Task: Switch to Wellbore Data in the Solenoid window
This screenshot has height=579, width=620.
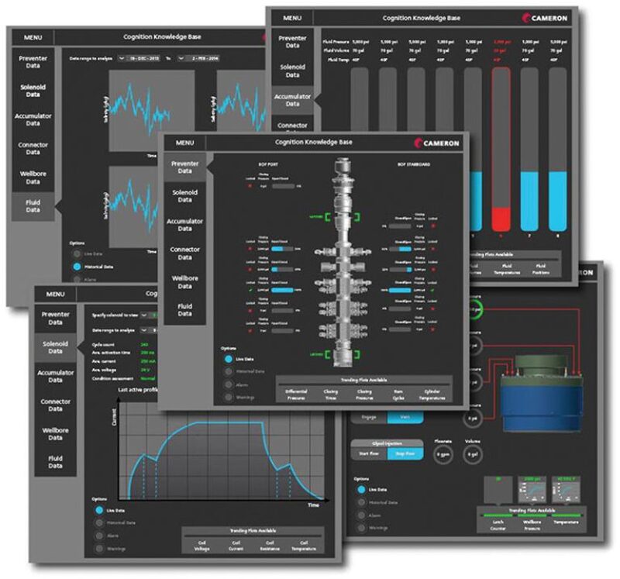Action: (x=55, y=433)
